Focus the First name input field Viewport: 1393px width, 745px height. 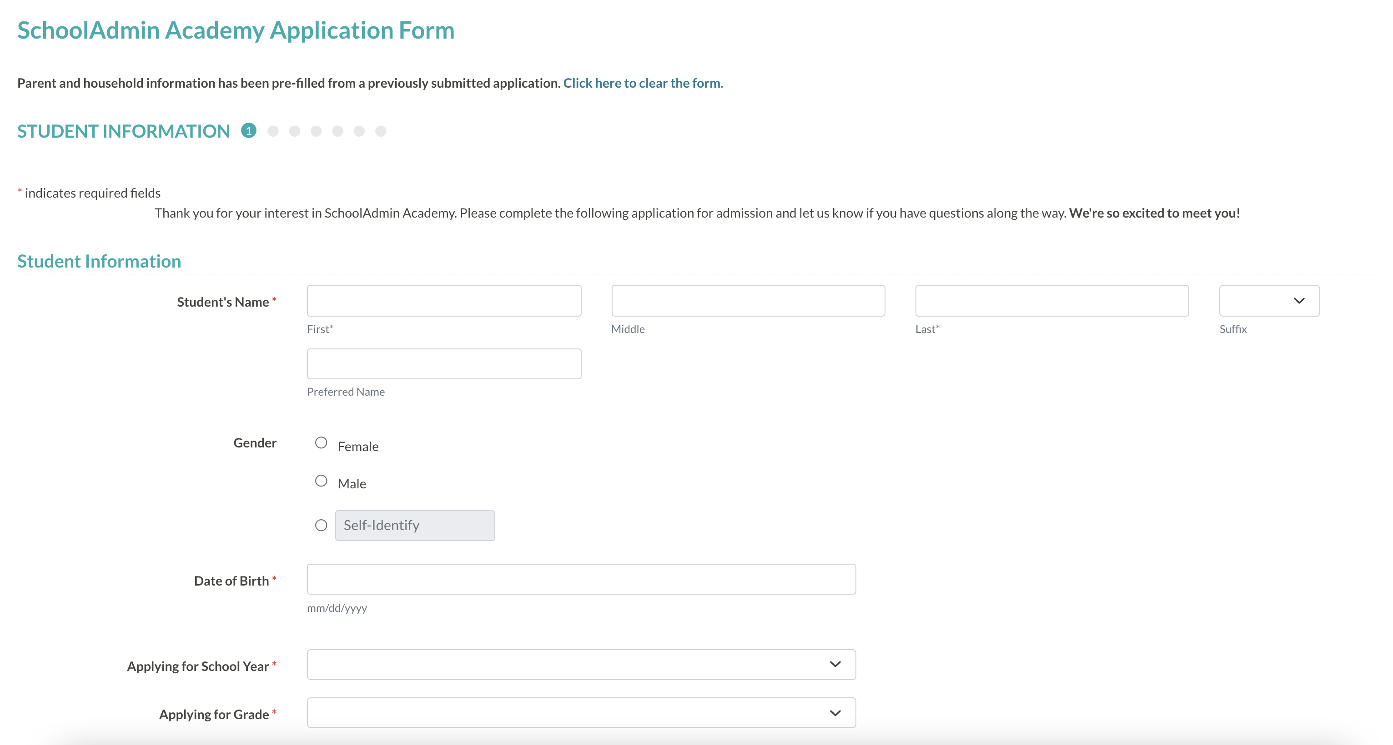coord(444,300)
